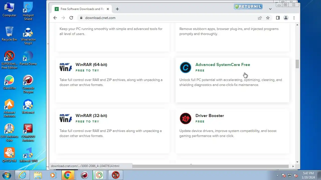Open WinRAR (32-bit) download link
The image size is (321, 180).
tap(91, 115)
